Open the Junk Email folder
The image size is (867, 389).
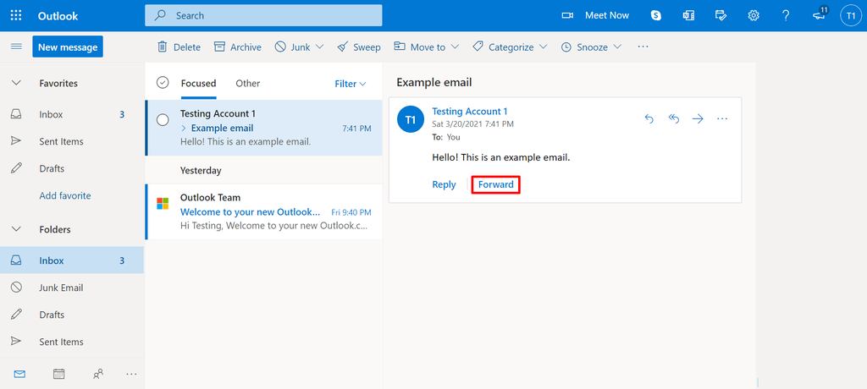point(72,288)
